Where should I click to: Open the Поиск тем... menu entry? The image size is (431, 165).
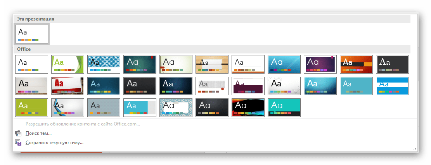click(38, 133)
